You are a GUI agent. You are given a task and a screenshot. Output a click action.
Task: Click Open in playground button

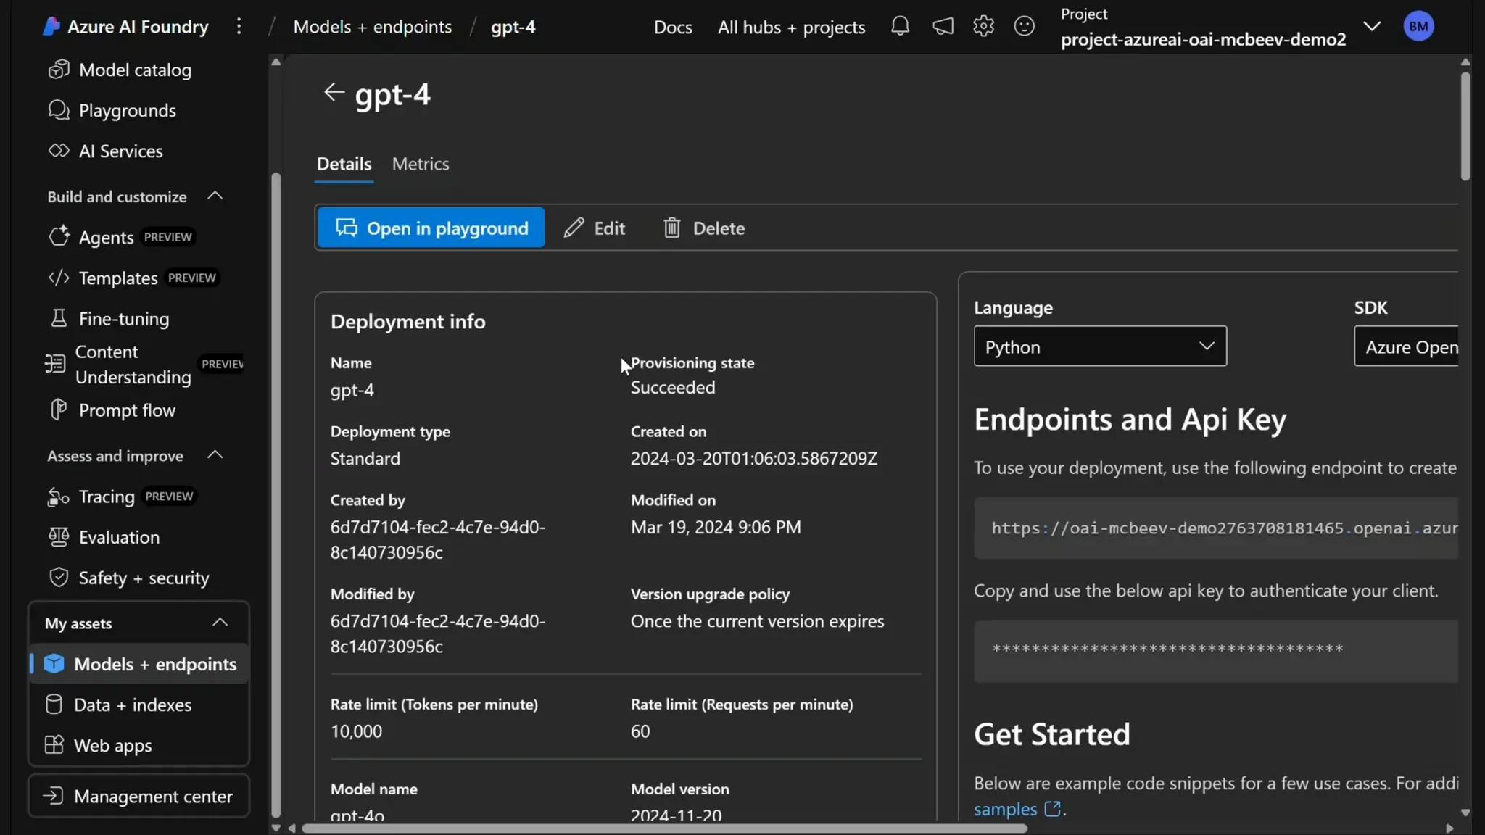431,228
